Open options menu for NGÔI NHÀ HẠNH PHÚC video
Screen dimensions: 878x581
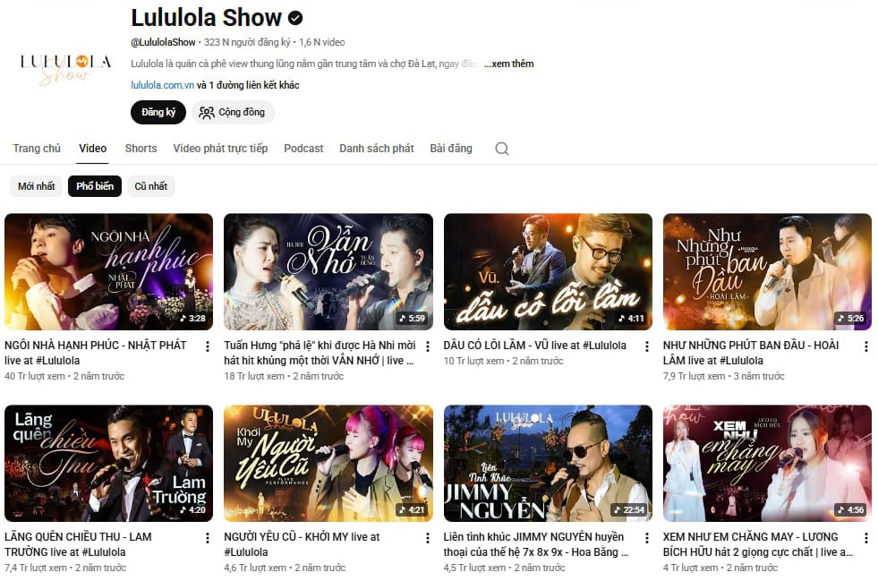[x=208, y=346]
